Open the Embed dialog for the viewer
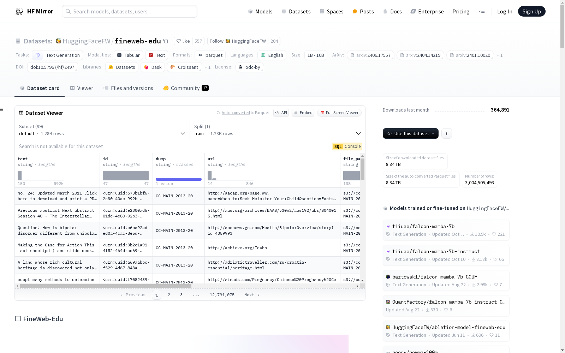 303,113
